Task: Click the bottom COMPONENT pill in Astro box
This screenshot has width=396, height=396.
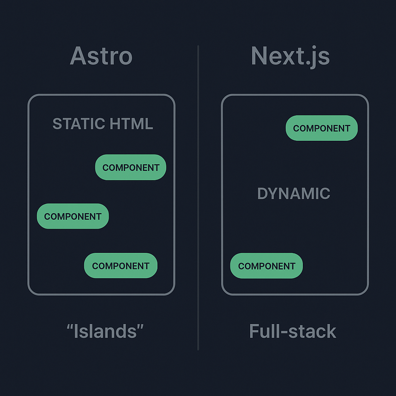Action: 121,265
